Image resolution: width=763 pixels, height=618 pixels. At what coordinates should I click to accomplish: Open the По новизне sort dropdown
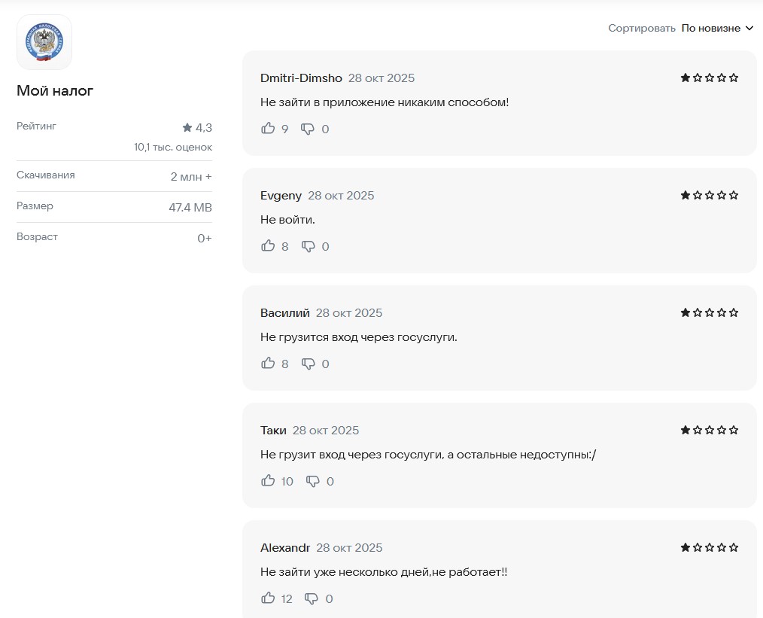click(x=710, y=29)
